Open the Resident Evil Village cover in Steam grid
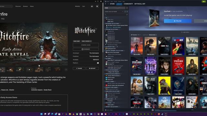The width and height of the screenshot is (207, 116). click(x=150, y=86)
